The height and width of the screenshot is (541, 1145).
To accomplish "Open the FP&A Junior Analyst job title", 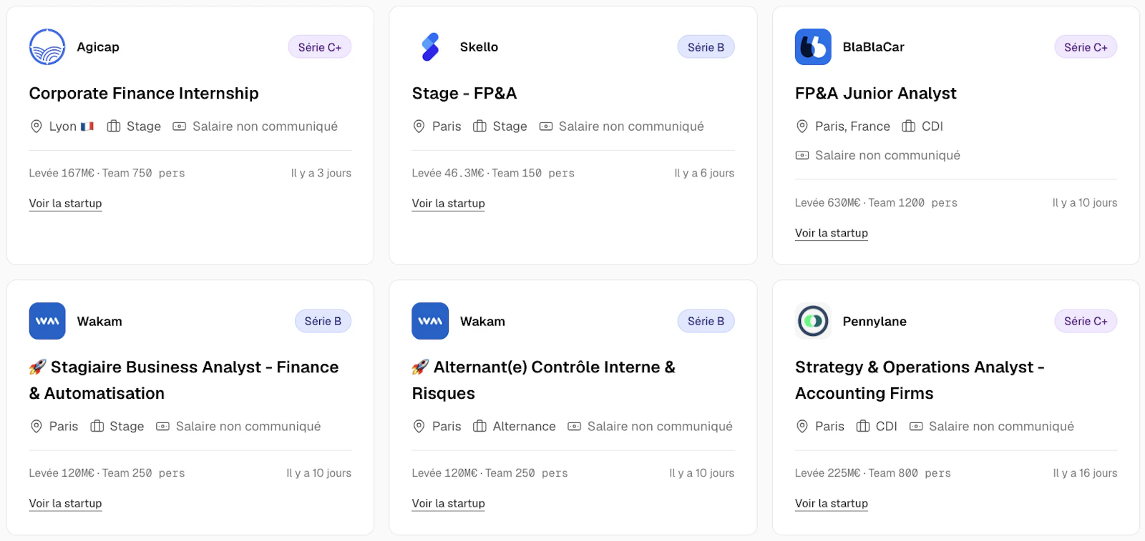I will 876,94.
